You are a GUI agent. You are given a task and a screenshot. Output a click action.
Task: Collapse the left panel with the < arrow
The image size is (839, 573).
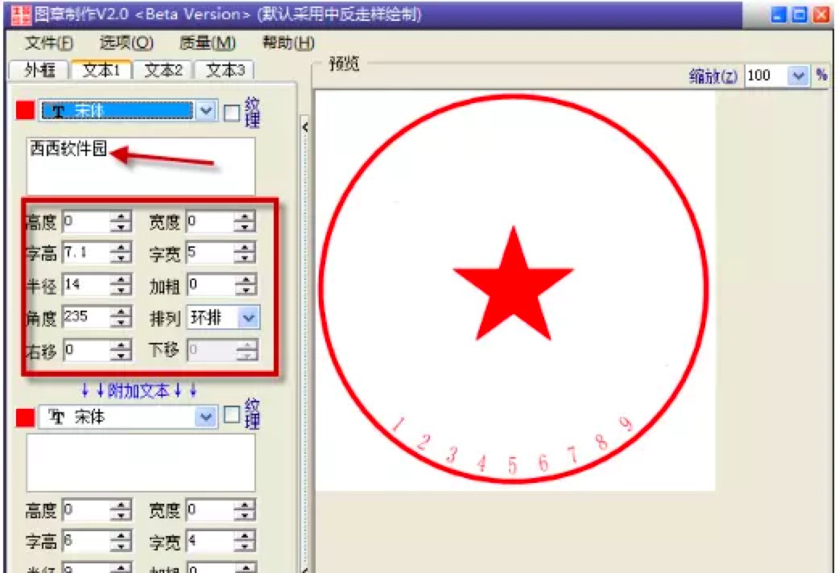point(305,127)
